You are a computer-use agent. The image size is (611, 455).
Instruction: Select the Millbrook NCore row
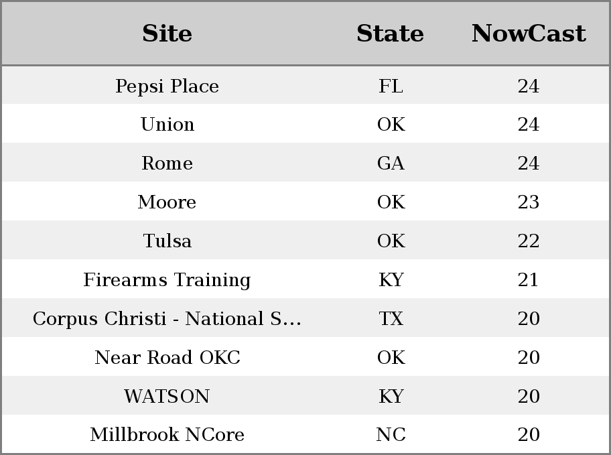[305, 434]
